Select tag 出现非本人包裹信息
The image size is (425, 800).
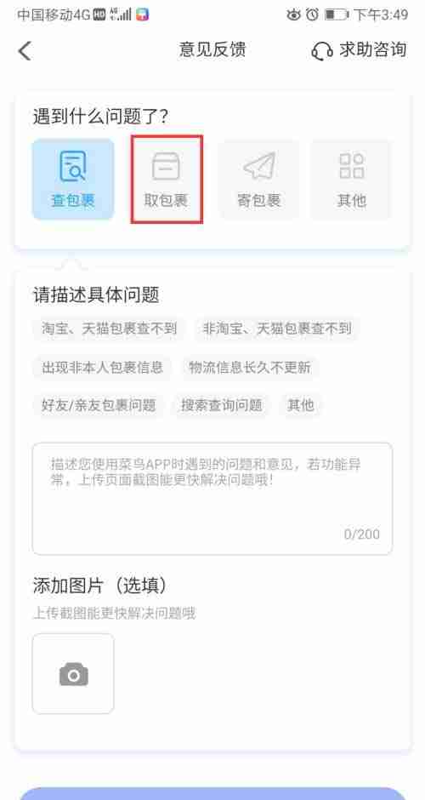pyautogui.click(x=103, y=368)
